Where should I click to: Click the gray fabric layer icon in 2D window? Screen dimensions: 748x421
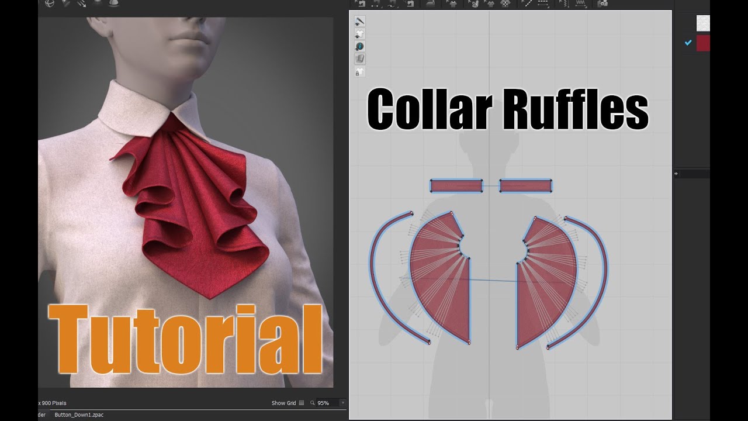point(360,58)
